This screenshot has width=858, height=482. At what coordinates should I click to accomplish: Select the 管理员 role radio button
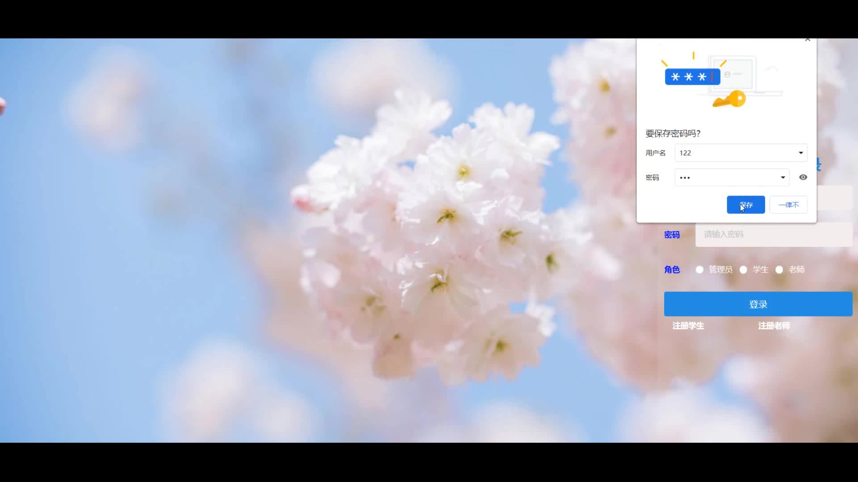[x=700, y=270]
